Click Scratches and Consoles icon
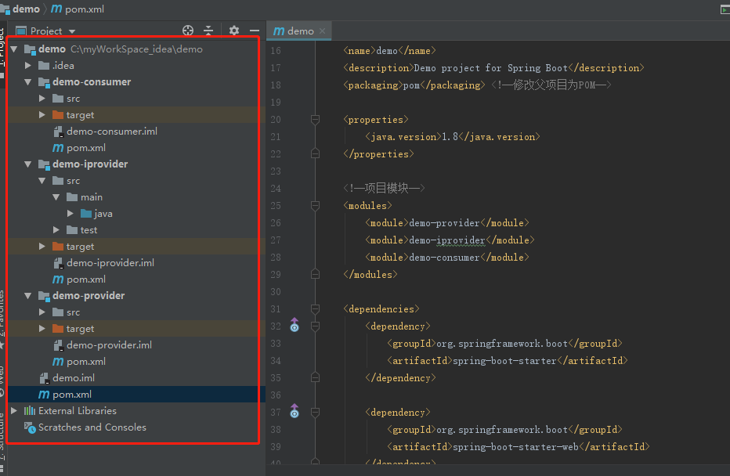This screenshot has height=476, width=730. [x=30, y=427]
